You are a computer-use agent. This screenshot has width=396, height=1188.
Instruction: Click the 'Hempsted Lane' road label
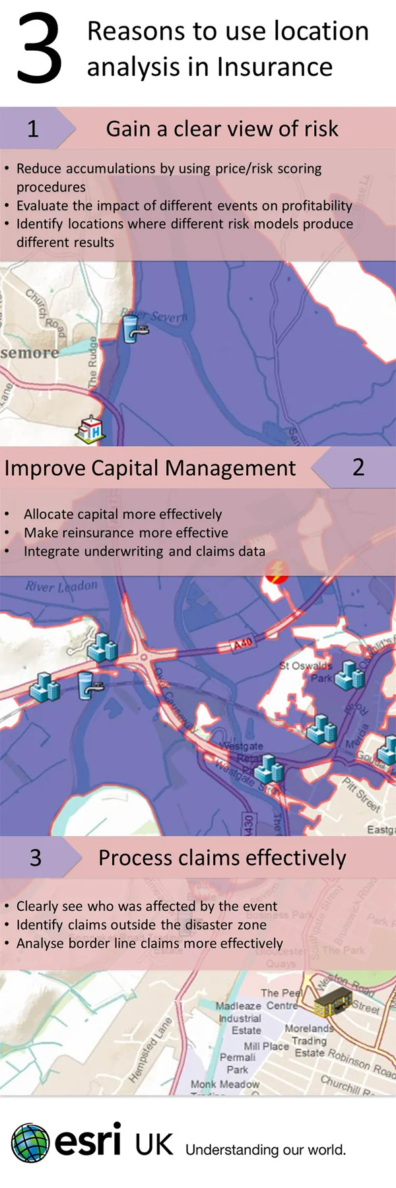click(151, 1049)
